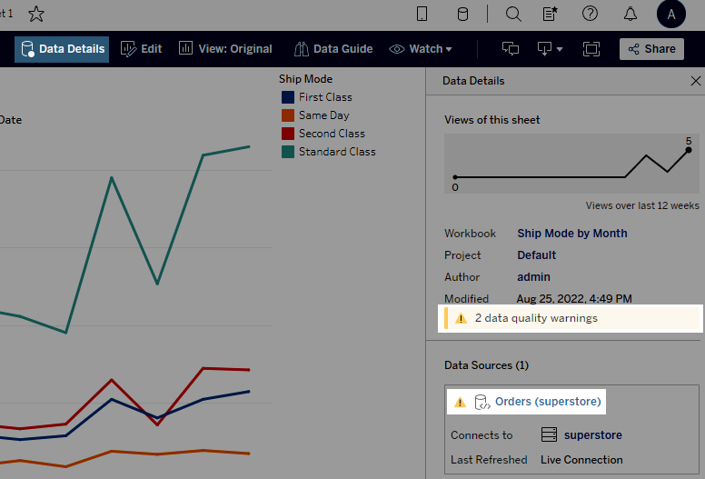This screenshot has width=705, height=479.
Task: Open search with magnifier icon
Action: [x=513, y=14]
